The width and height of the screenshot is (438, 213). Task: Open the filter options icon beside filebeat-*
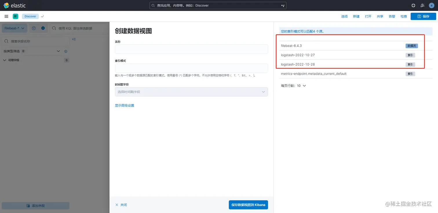[34, 28]
